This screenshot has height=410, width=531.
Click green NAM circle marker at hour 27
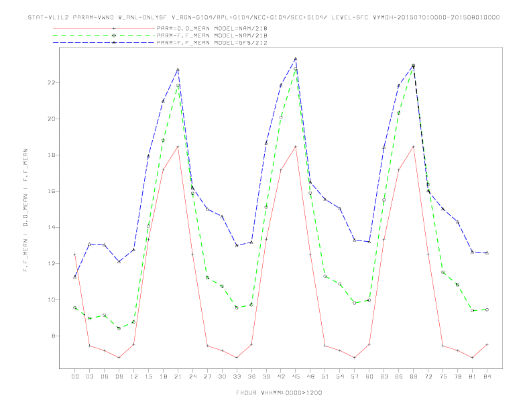click(x=207, y=278)
